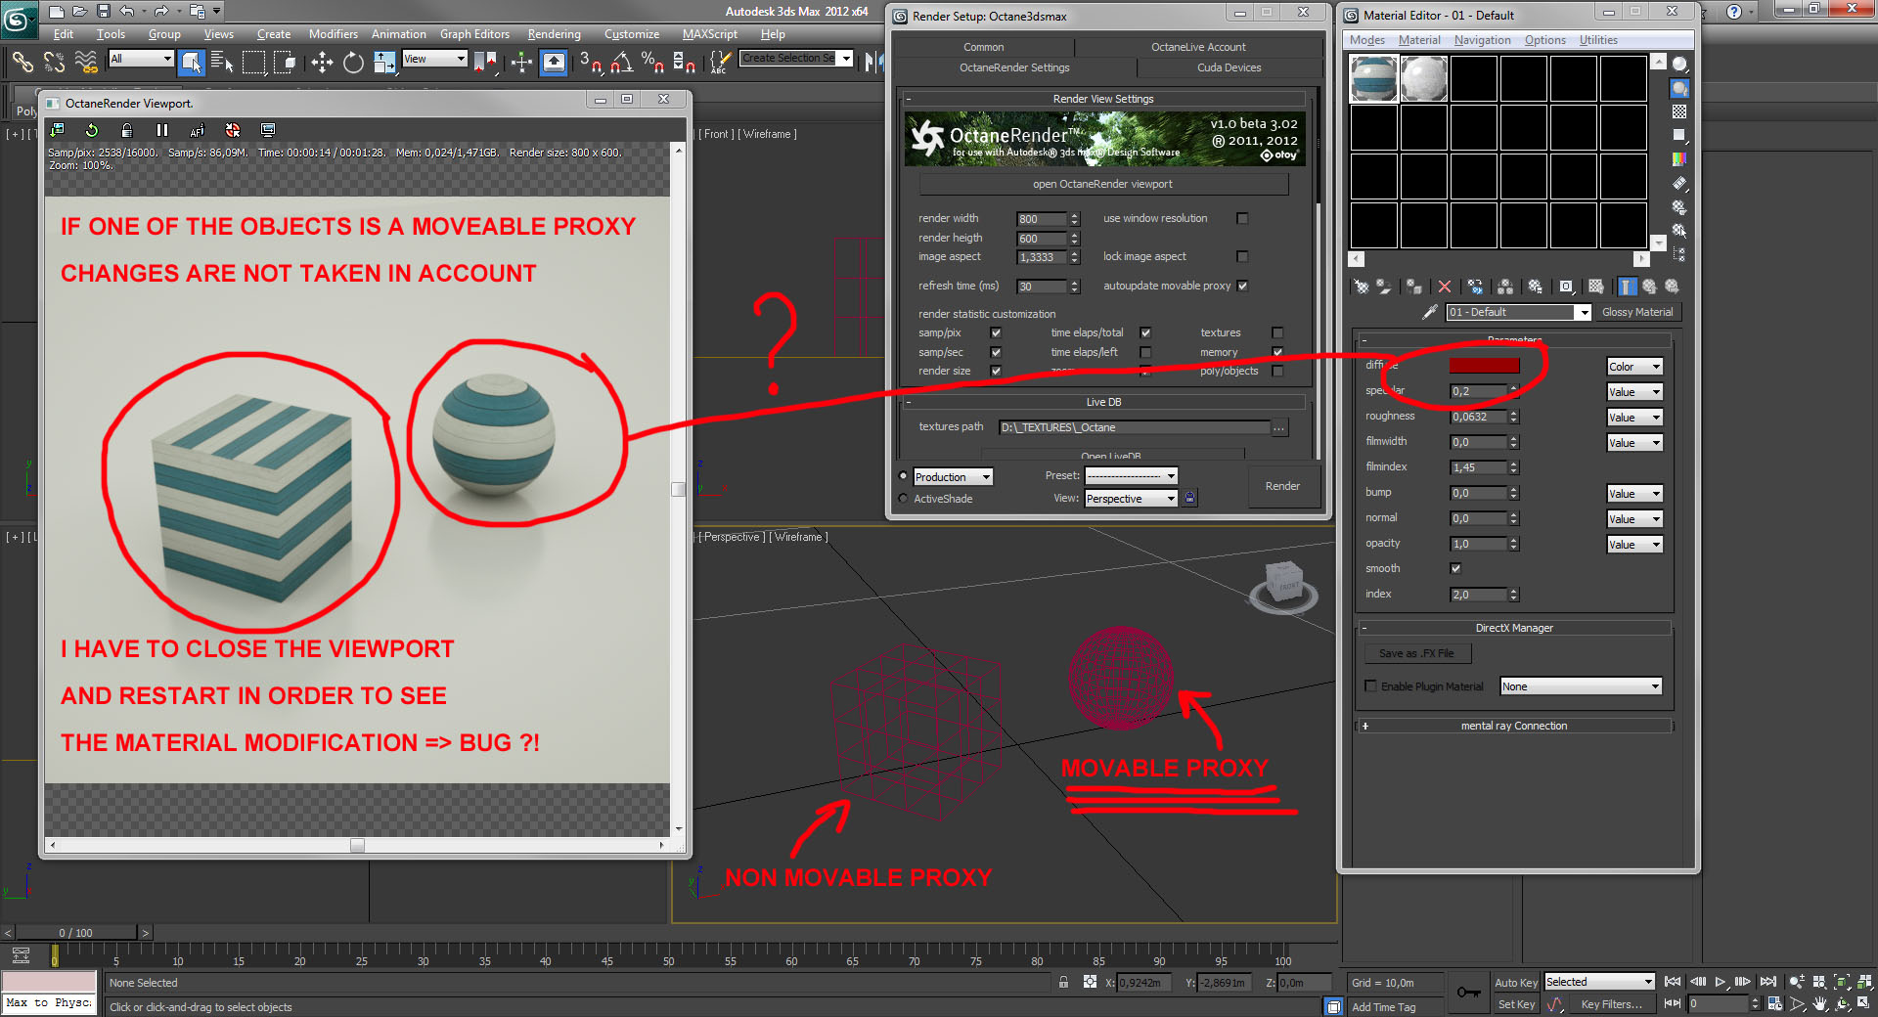
Task: Pick material from object with eyedropper
Action: (x=1430, y=312)
